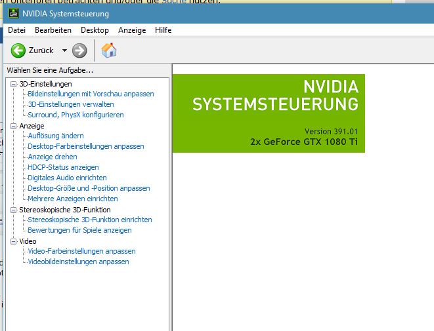Open Desktop-Farbeinstellungen anpassen

point(86,146)
